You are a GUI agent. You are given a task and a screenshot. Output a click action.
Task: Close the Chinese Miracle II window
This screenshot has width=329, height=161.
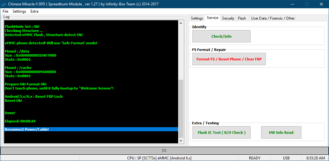click(321, 4)
